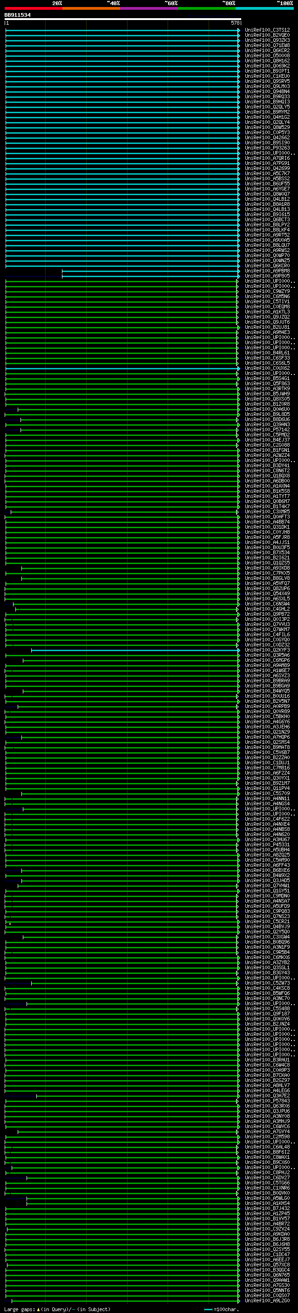Select alignment label UniRef100_A5C7K7

click(x=267, y=173)
